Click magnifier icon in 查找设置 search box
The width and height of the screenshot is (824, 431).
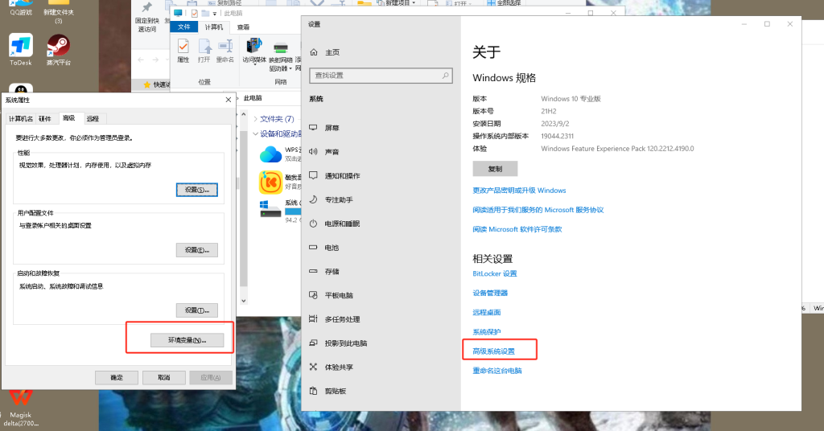445,76
